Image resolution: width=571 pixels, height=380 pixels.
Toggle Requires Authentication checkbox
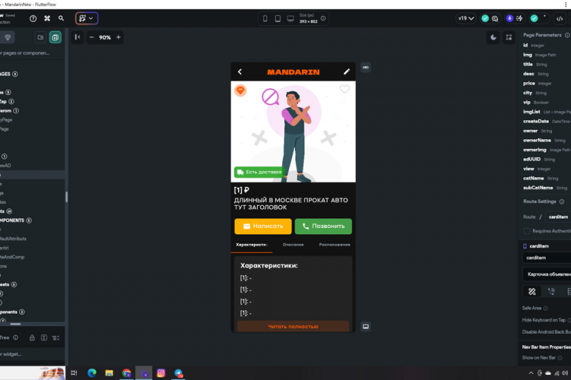pos(527,231)
